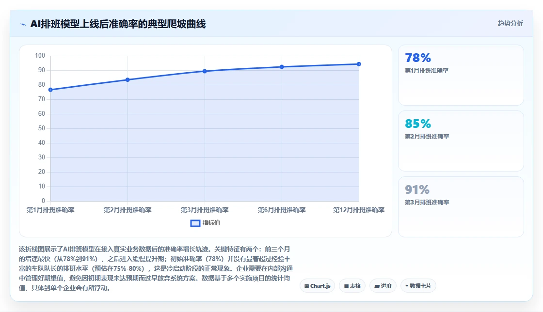The width and height of the screenshot is (543, 312).
Task: Click x-axis label 第12月排班准确率
Action: pyautogui.click(x=359, y=210)
